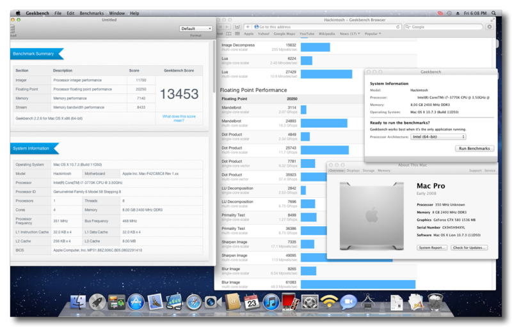Open the Trash in the dock
The height and width of the screenshot is (327, 512).
(x=435, y=302)
